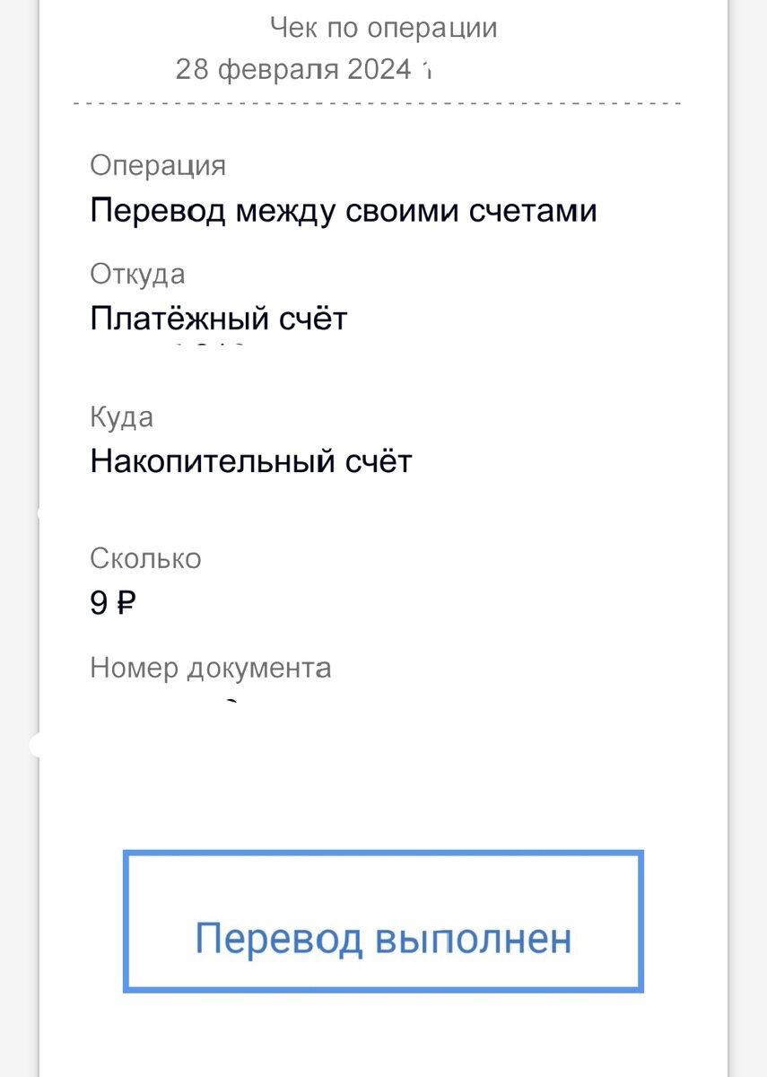Screen dimensions: 767x1077
Task: Select the Операция field label
Action: point(158,165)
